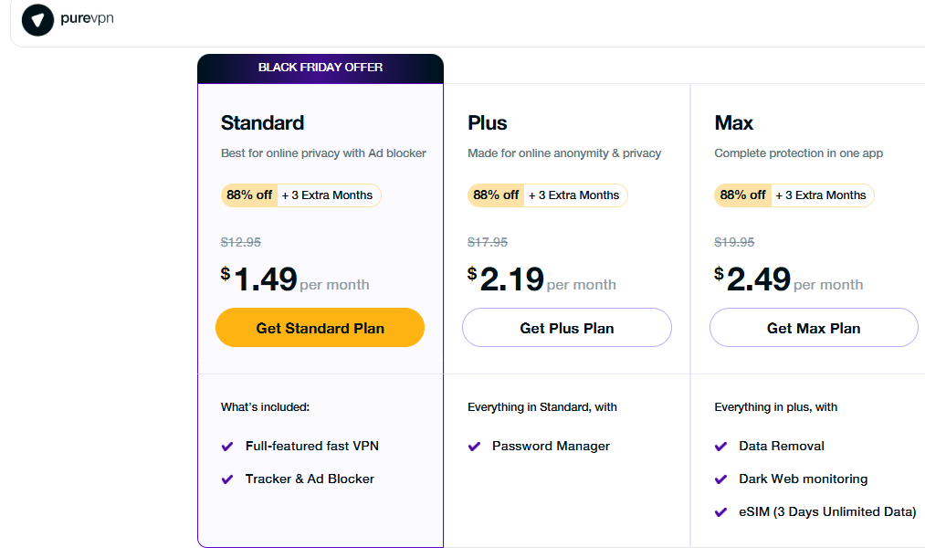Click the checkmark next to eSIM feature

[x=720, y=511]
